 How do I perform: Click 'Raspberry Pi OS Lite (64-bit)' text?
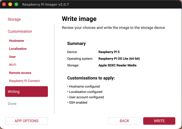119,59
